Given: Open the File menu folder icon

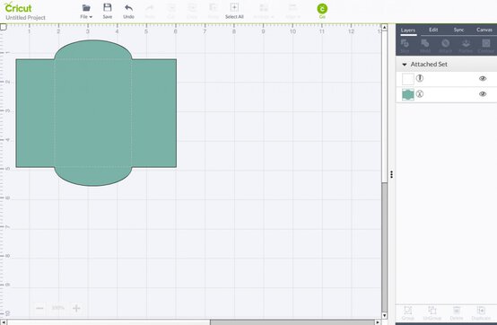Looking at the screenshot, I should [x=86, y=8].
